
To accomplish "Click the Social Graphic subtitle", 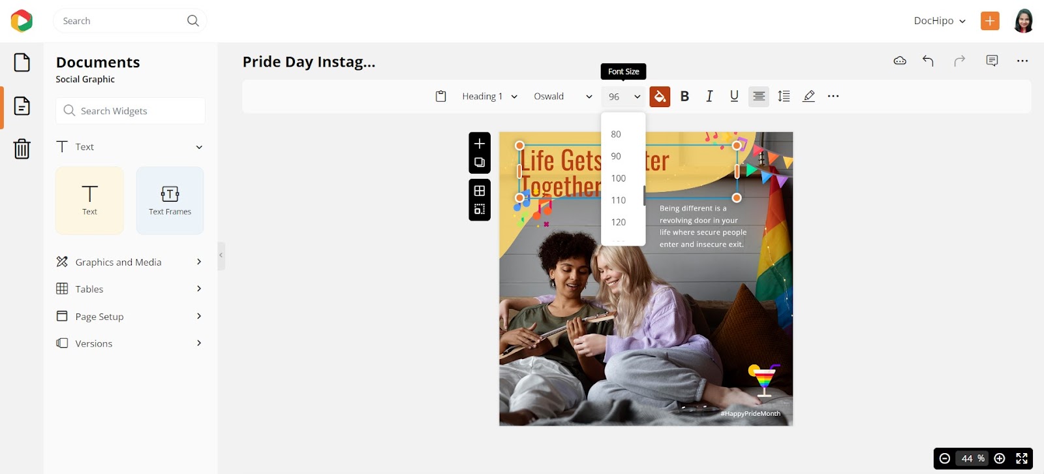I will tap(85, 79).
